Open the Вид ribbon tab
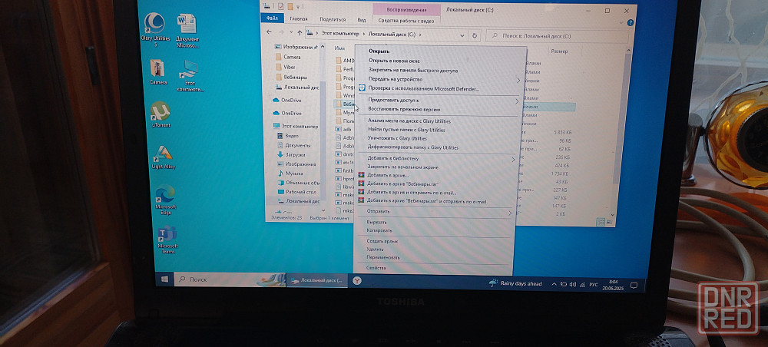This screenshot has width=768, height=347. tap(362, 20)
